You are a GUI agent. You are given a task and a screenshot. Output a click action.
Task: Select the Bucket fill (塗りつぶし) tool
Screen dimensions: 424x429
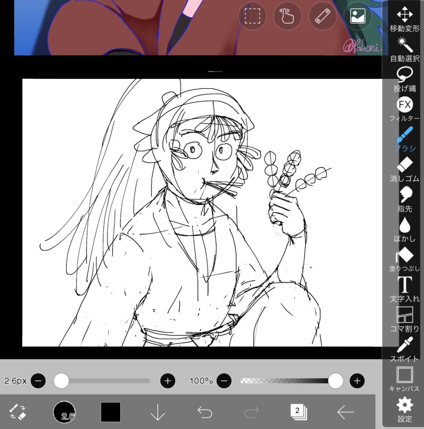(x=404, y=260)
